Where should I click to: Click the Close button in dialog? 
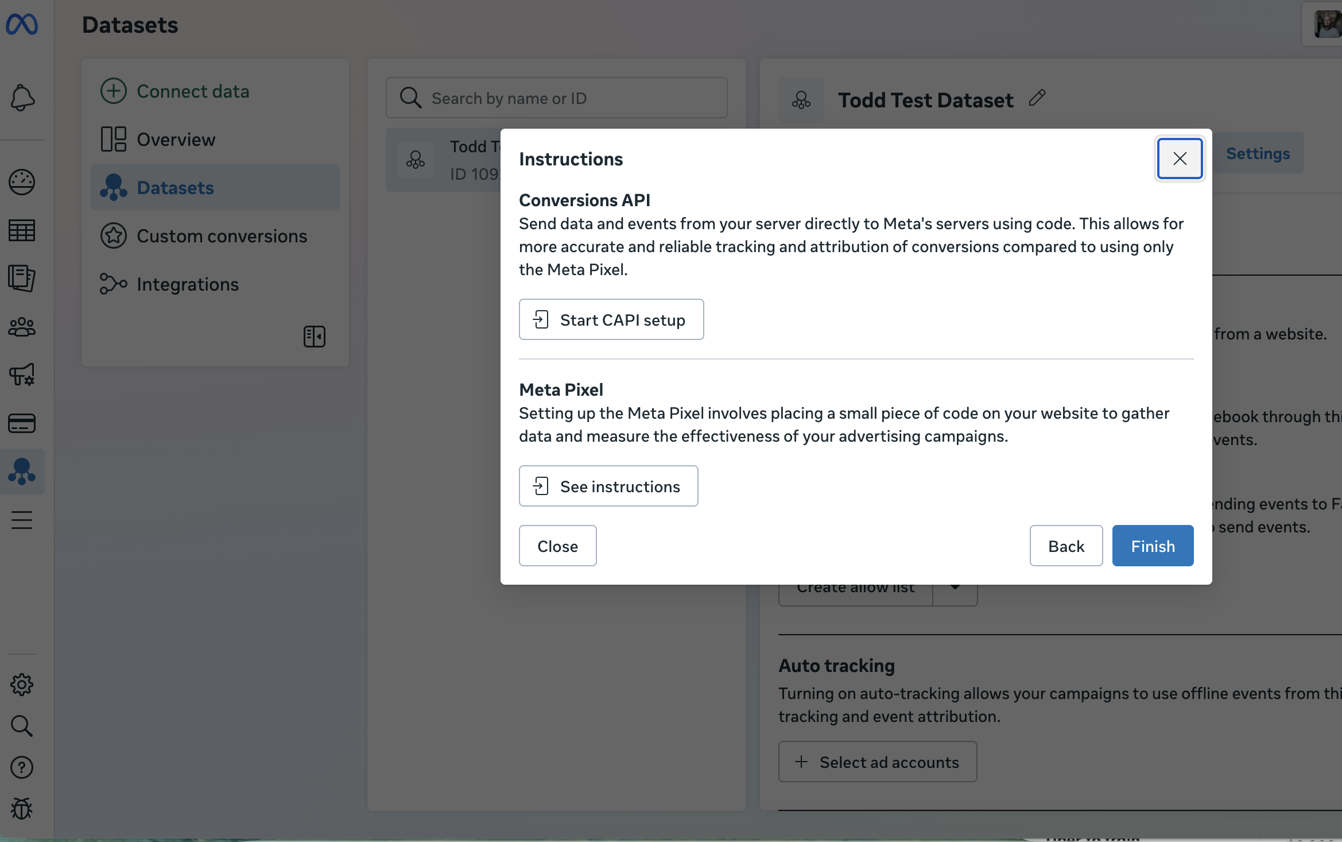point(557,546)
